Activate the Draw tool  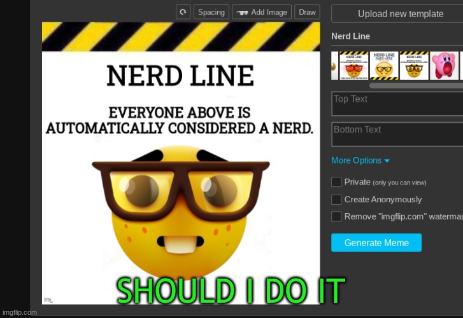307,12
